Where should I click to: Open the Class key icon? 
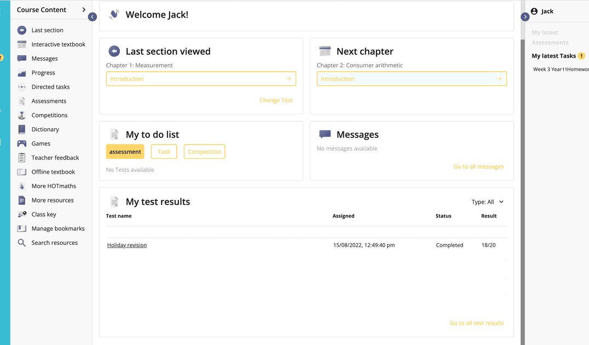pos(22,214)
